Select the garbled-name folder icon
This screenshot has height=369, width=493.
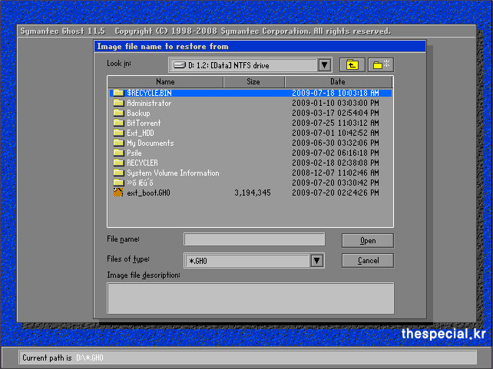tap(118, 183)
